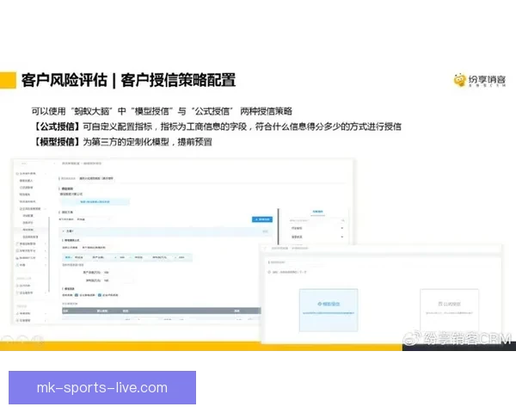Expand the first dropdown row in right-side panel

(x=317, y=228)
